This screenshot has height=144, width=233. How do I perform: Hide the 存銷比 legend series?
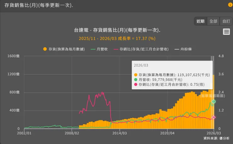(141, 49)
